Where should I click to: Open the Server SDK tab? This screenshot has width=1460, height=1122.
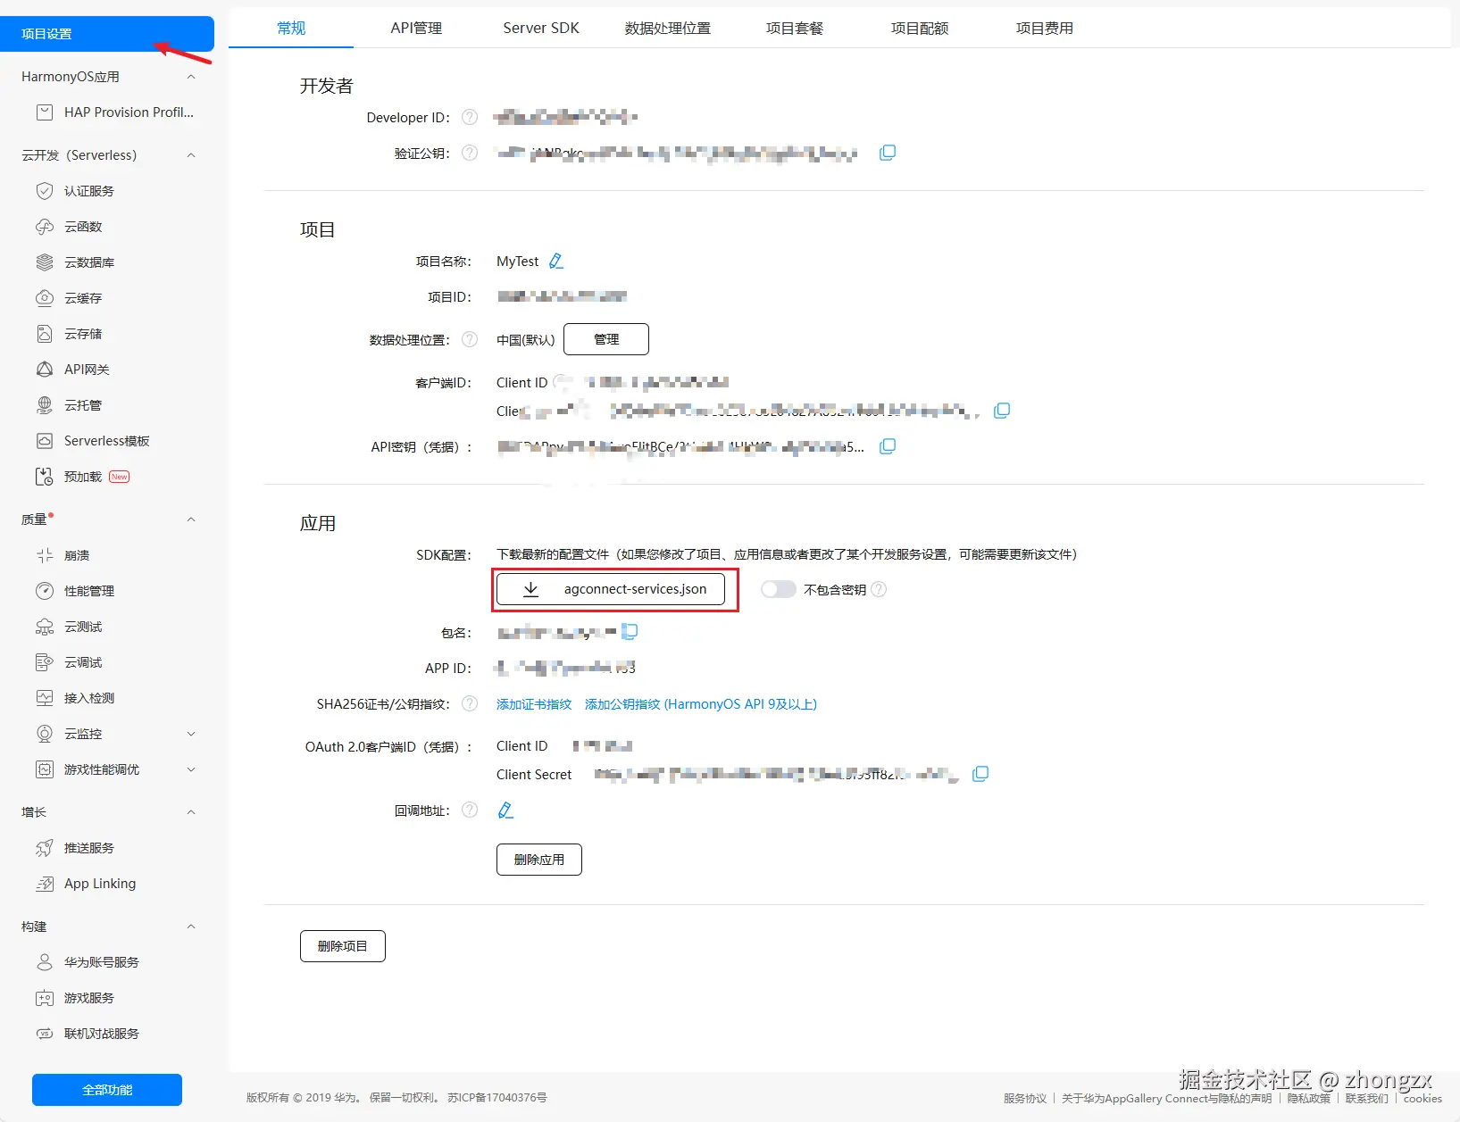[541, 28]
